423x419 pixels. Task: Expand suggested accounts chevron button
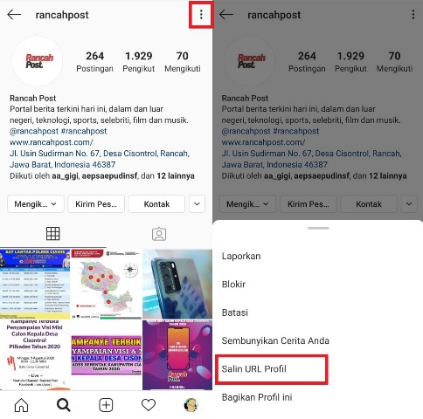pos(197,204)
